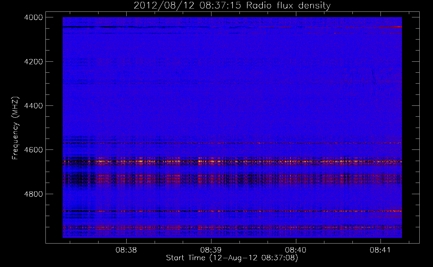Click the 08:38 time tick label
433x267 pixels.
126,250
